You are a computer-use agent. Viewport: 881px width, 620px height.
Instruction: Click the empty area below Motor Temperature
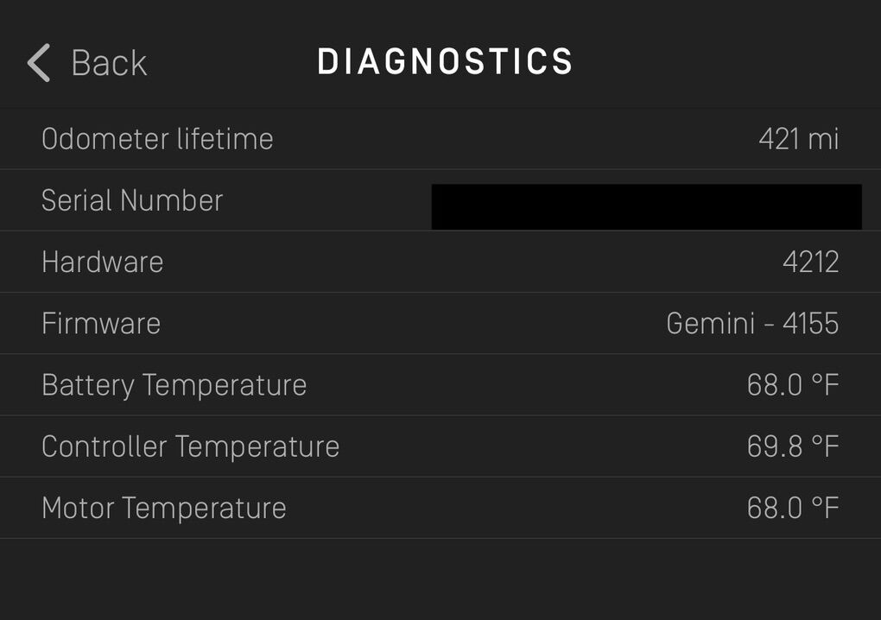click(x=440, y=579)
